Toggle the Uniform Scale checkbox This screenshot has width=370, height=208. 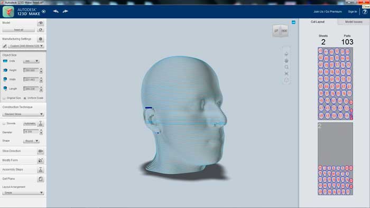(25, 98)
